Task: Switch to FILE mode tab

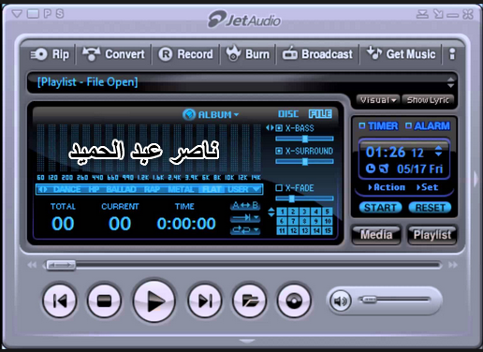Action: click(320, 114)
